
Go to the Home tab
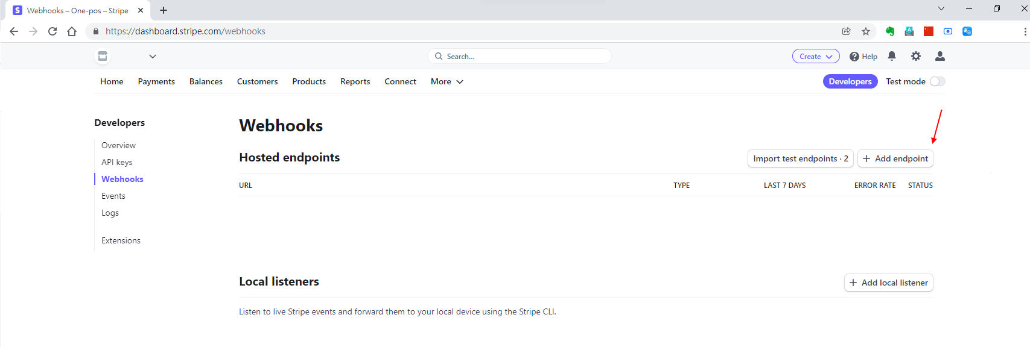pos(112,81)
